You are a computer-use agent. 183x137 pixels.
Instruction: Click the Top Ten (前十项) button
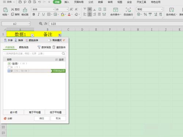pos(14,112)
